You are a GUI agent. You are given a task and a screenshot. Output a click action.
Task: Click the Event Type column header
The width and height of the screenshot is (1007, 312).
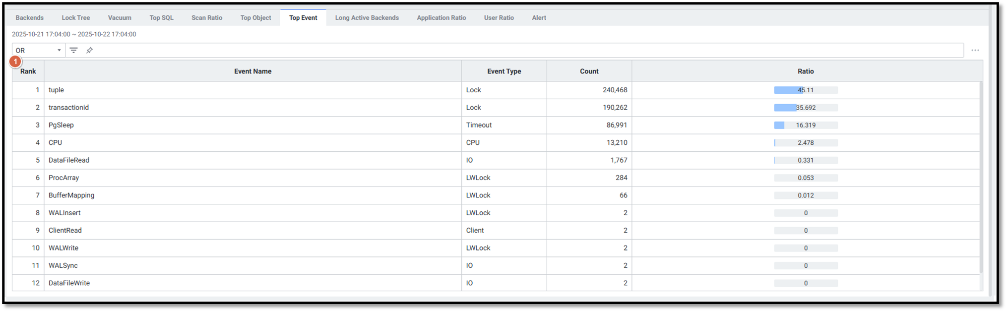[503, 71]
